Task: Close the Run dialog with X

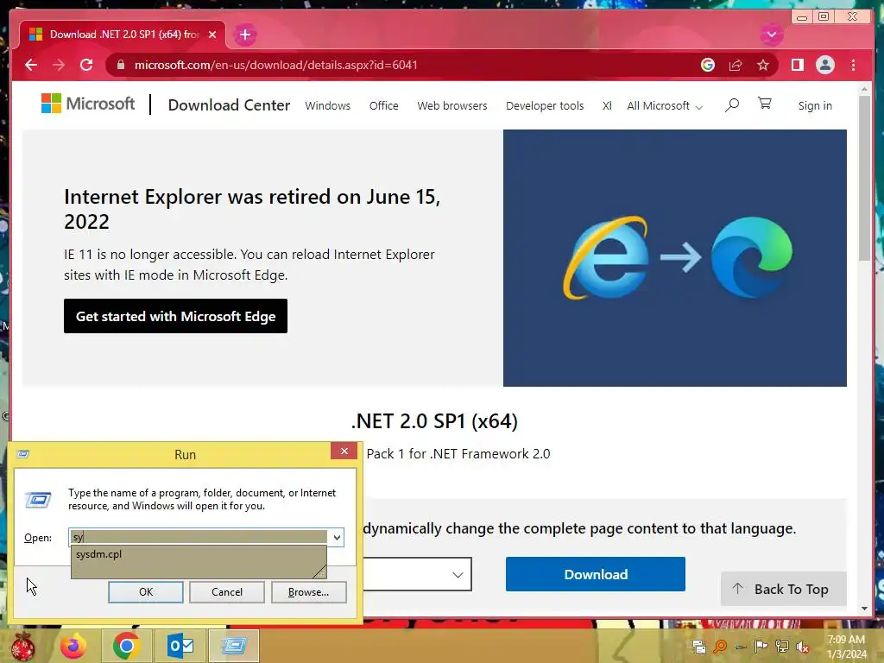Action: click(344, 451)
